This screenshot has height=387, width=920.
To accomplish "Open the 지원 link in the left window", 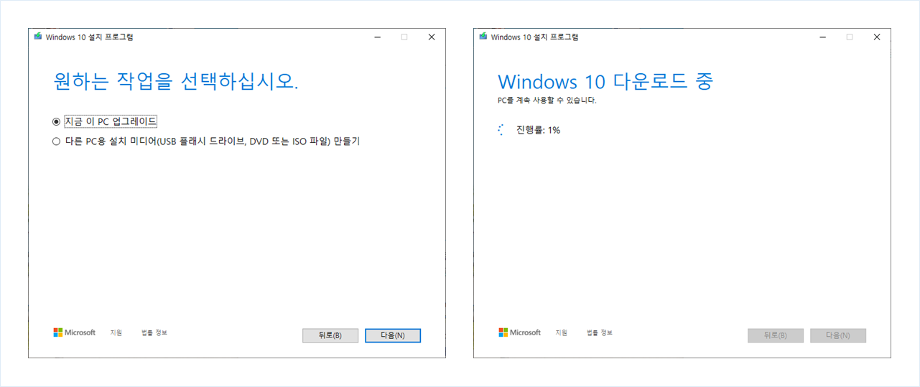I will pyautogui.click(x=116, y=332).
